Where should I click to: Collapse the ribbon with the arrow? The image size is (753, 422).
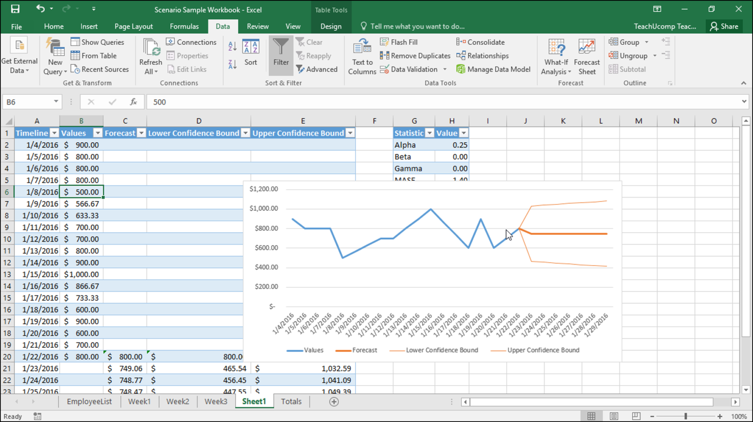(x=743, y=83)
